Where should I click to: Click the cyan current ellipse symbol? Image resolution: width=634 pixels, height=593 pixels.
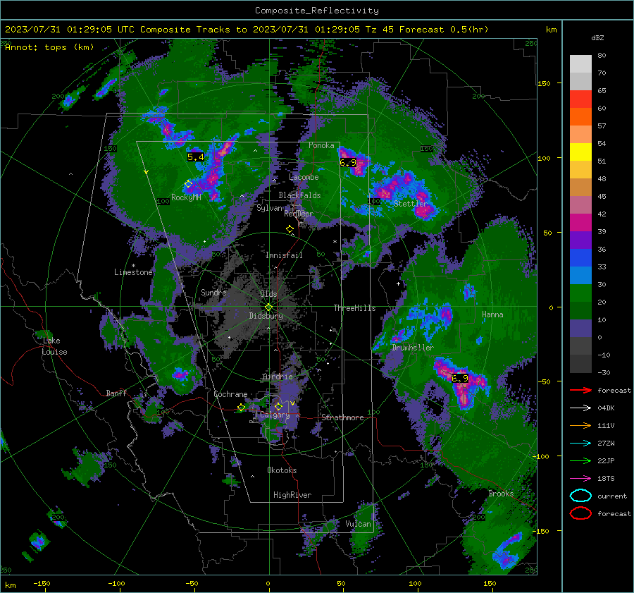[580, 496]
